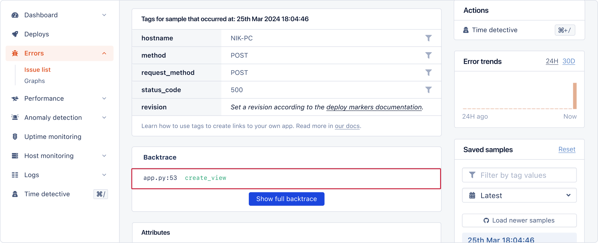The height and width of the screenshot is (243, 598).
Task: Click the 500 status code value
Action: coord(237,90)
